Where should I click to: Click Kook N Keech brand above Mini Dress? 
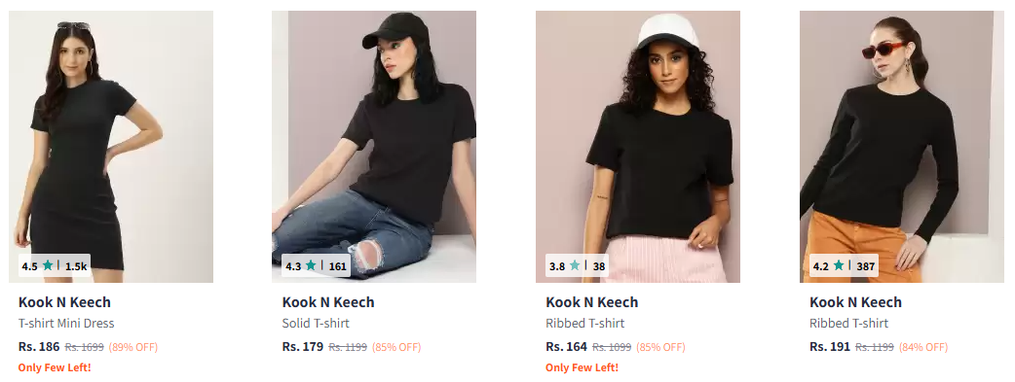[64, 302]
